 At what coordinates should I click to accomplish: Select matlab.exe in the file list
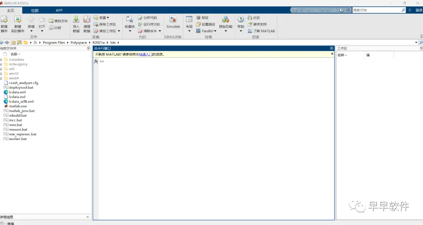[x=18, y=106]
